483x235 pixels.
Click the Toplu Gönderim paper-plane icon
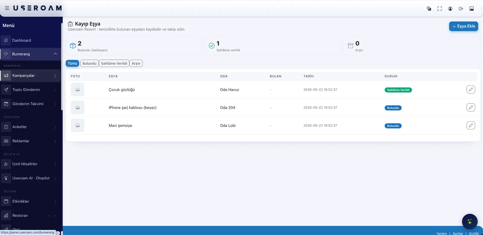click(6, 90)
